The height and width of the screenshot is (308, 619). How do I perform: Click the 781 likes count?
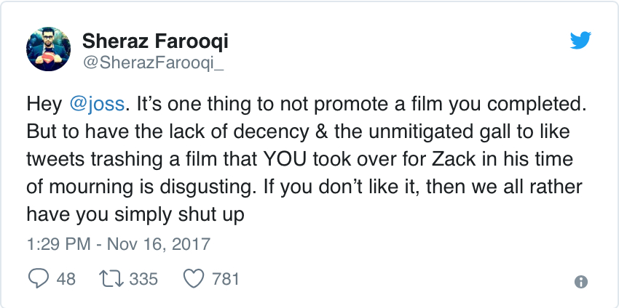tap(225, 278)
